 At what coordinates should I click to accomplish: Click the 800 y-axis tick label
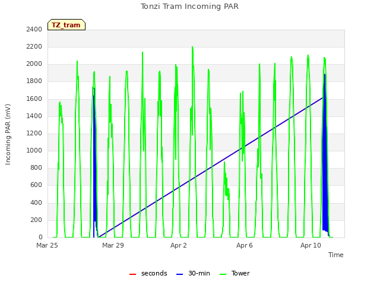click(x=36, y=167)
